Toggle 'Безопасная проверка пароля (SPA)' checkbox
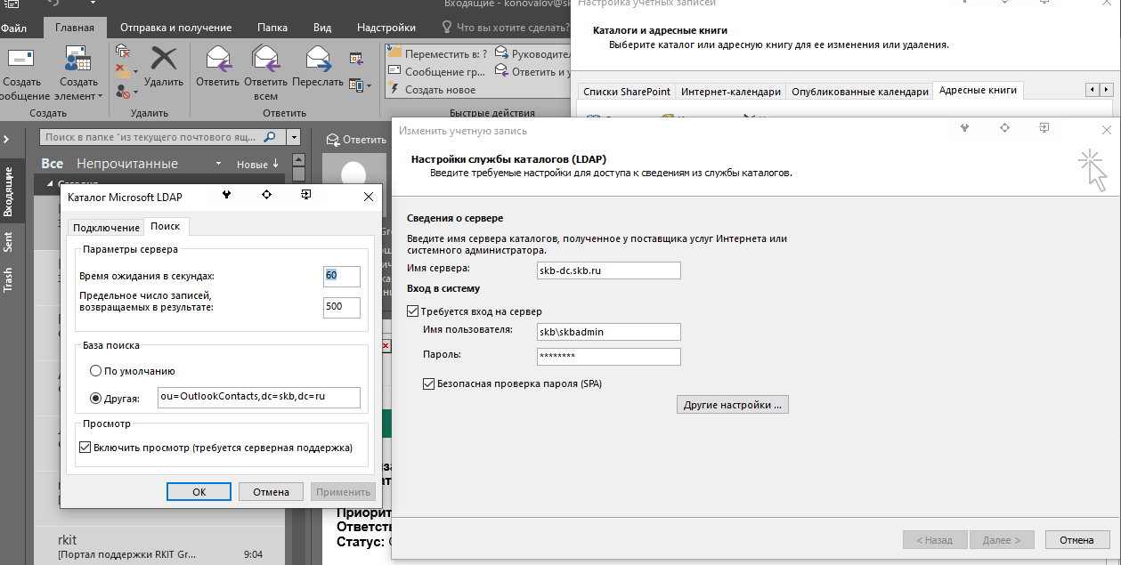 click(428, 384)
